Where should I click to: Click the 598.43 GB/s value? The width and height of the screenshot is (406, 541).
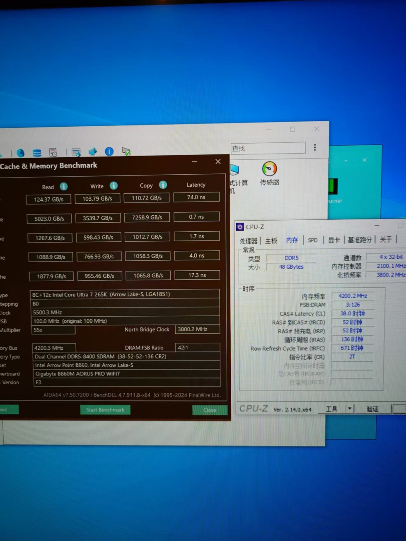(98, 237)
